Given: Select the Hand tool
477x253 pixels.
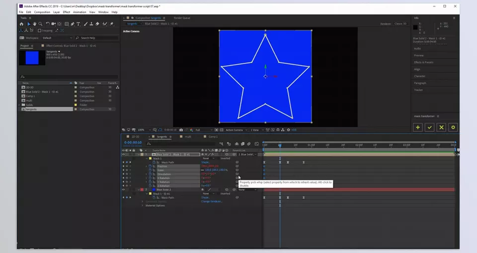Looking at the screenshot, I should click(34, 24).
